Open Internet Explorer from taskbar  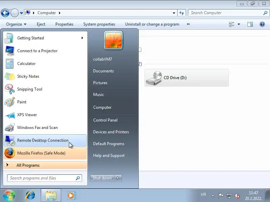pyautogui.click(x=30, y=196)
